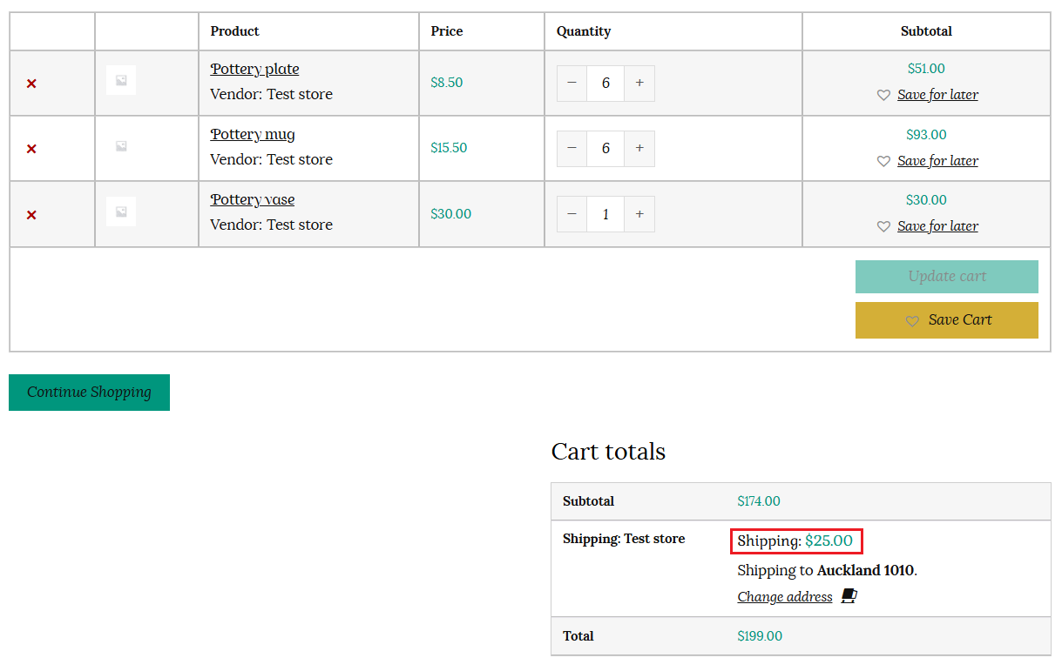The height and width of the screenshot is (658, 1062).
Task: Click the Update cart button
Action: (947, 277)
